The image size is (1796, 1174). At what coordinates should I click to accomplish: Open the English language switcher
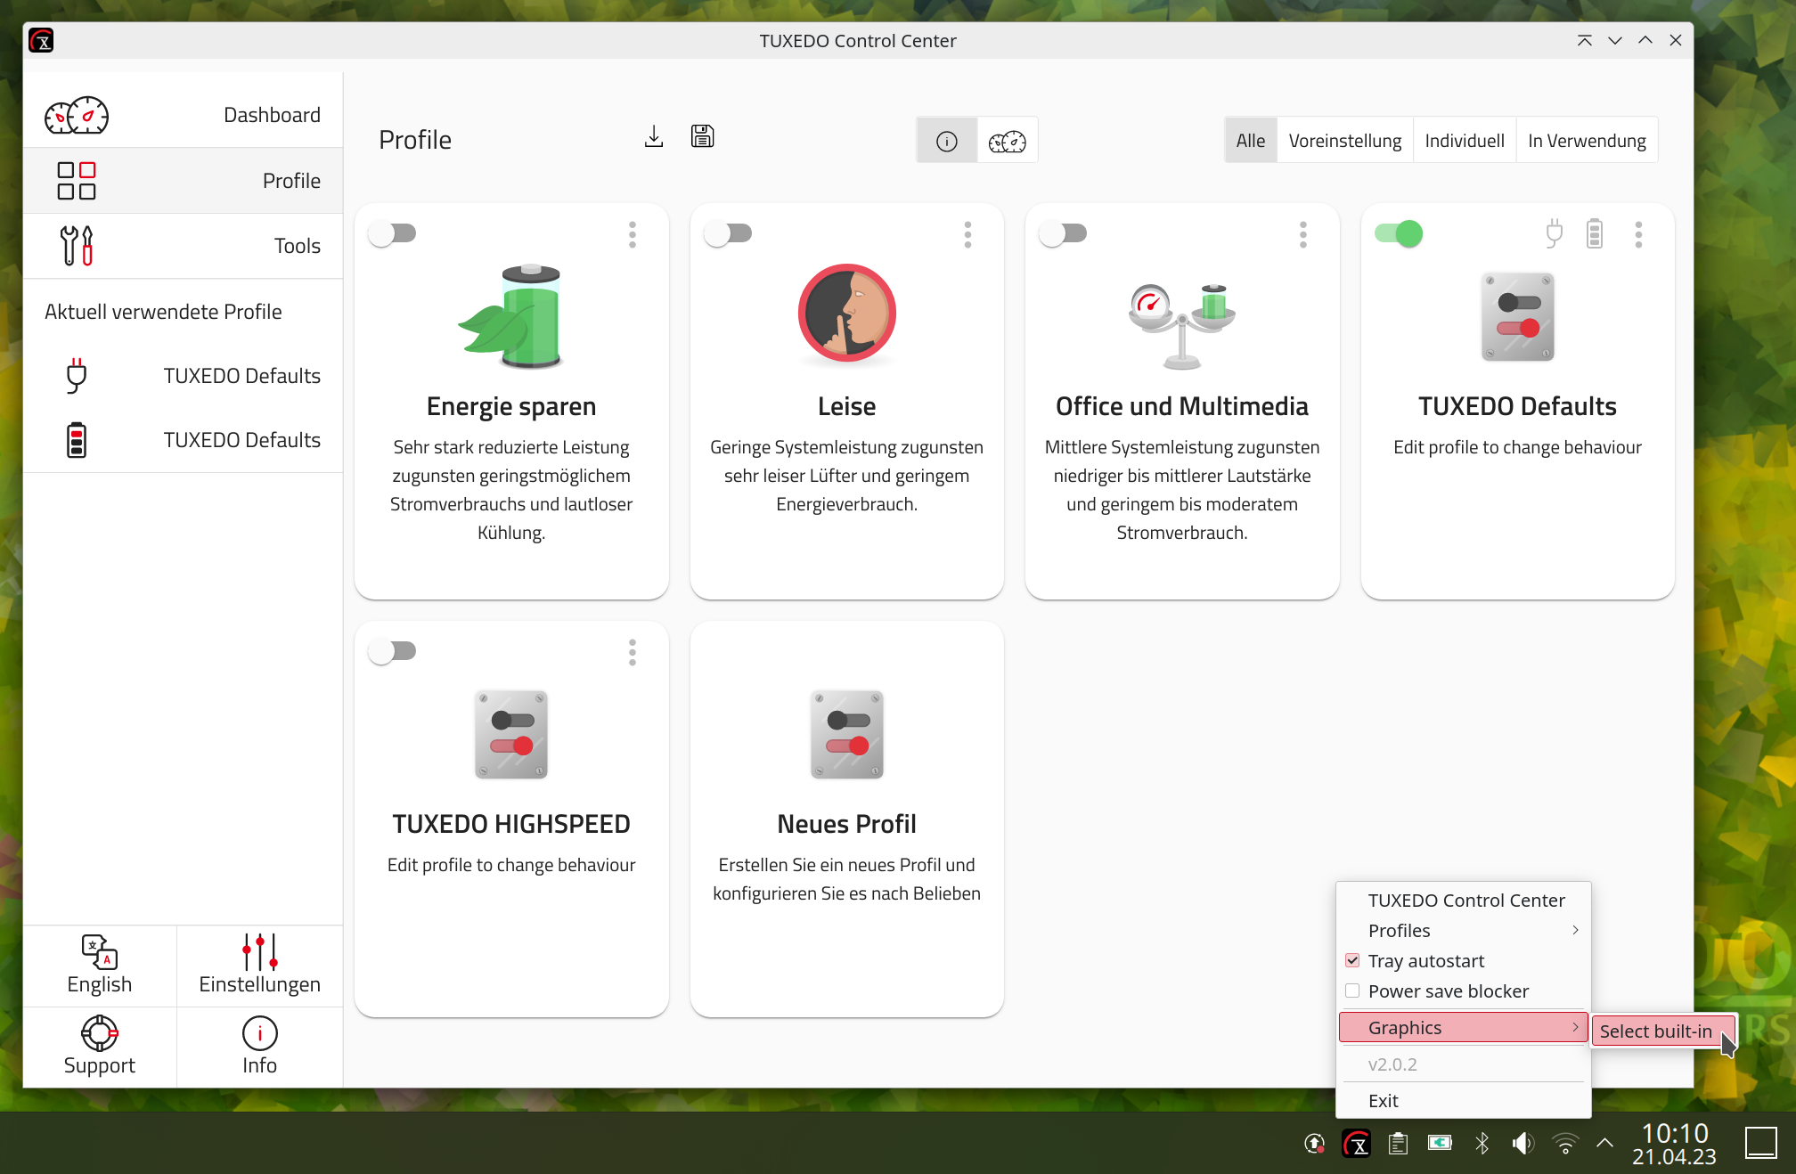coord(100,966)
